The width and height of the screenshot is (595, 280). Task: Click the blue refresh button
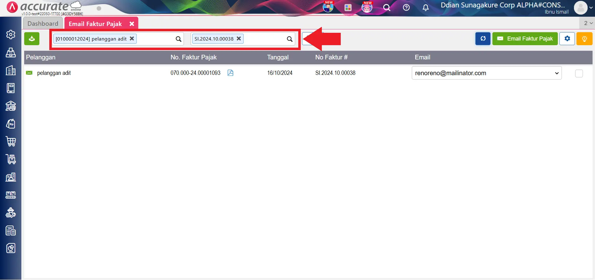pos(483,39)
